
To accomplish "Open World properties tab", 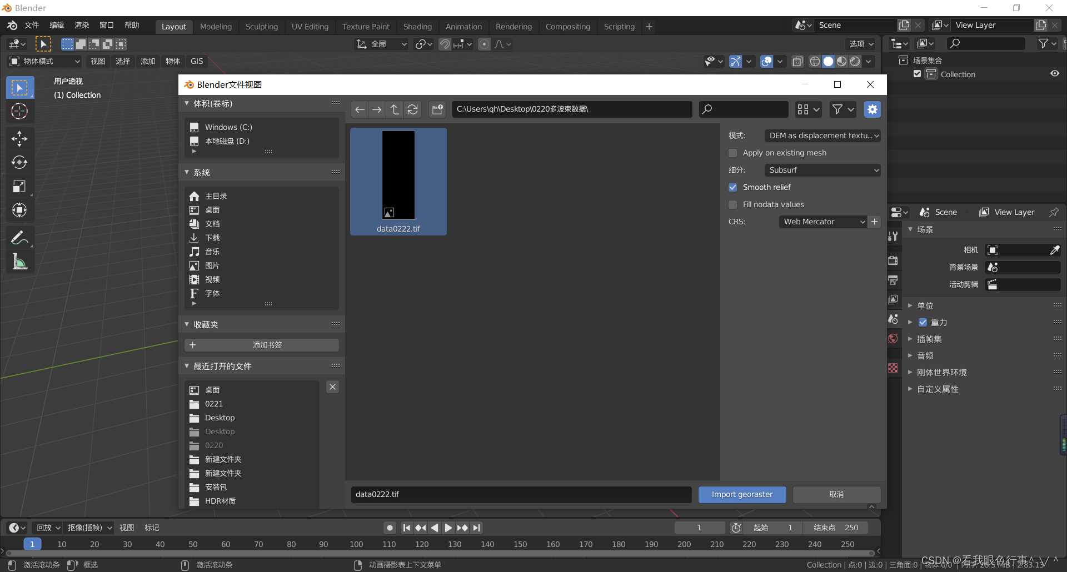I will pyautogui.click(x=893, y=338).
